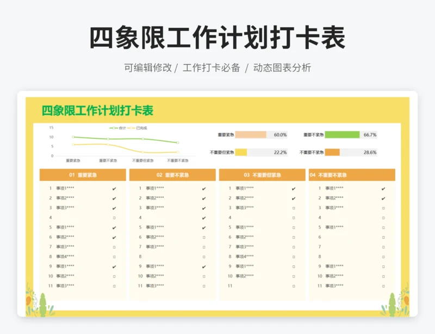Tick the row 8 box under 04 不重要不紧急
The width and height of the screenshot is (435, 334).
[x=383, y=257]
